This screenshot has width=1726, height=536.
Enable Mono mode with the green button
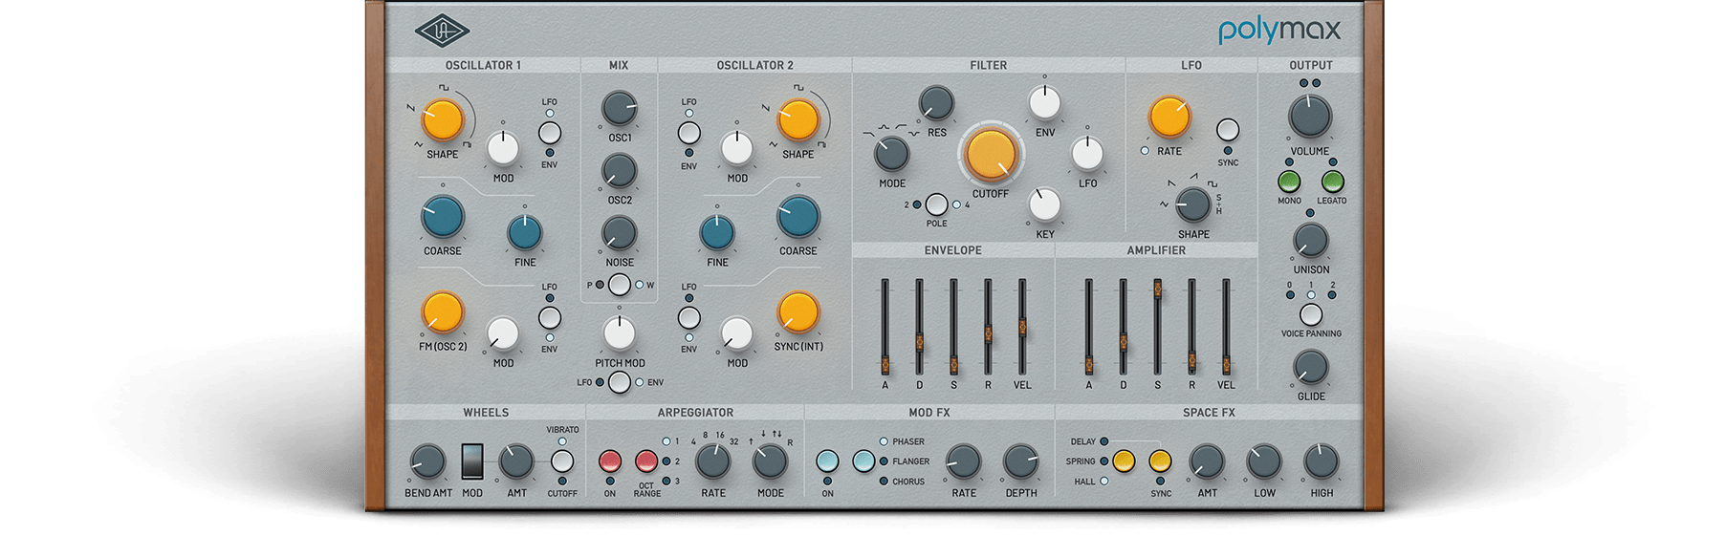point(1289,182)
